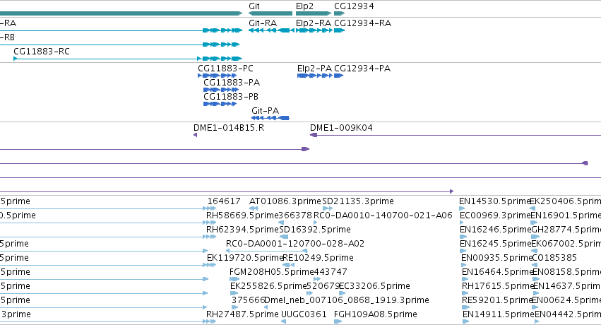Select the RH17615.5prime EST label

coord(498,286)
